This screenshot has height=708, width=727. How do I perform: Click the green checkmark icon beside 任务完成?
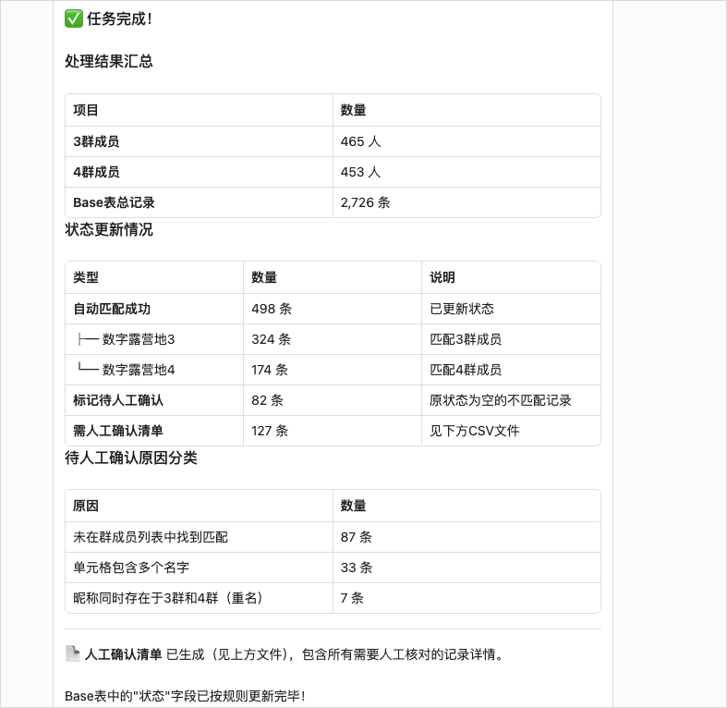[74, 18]
